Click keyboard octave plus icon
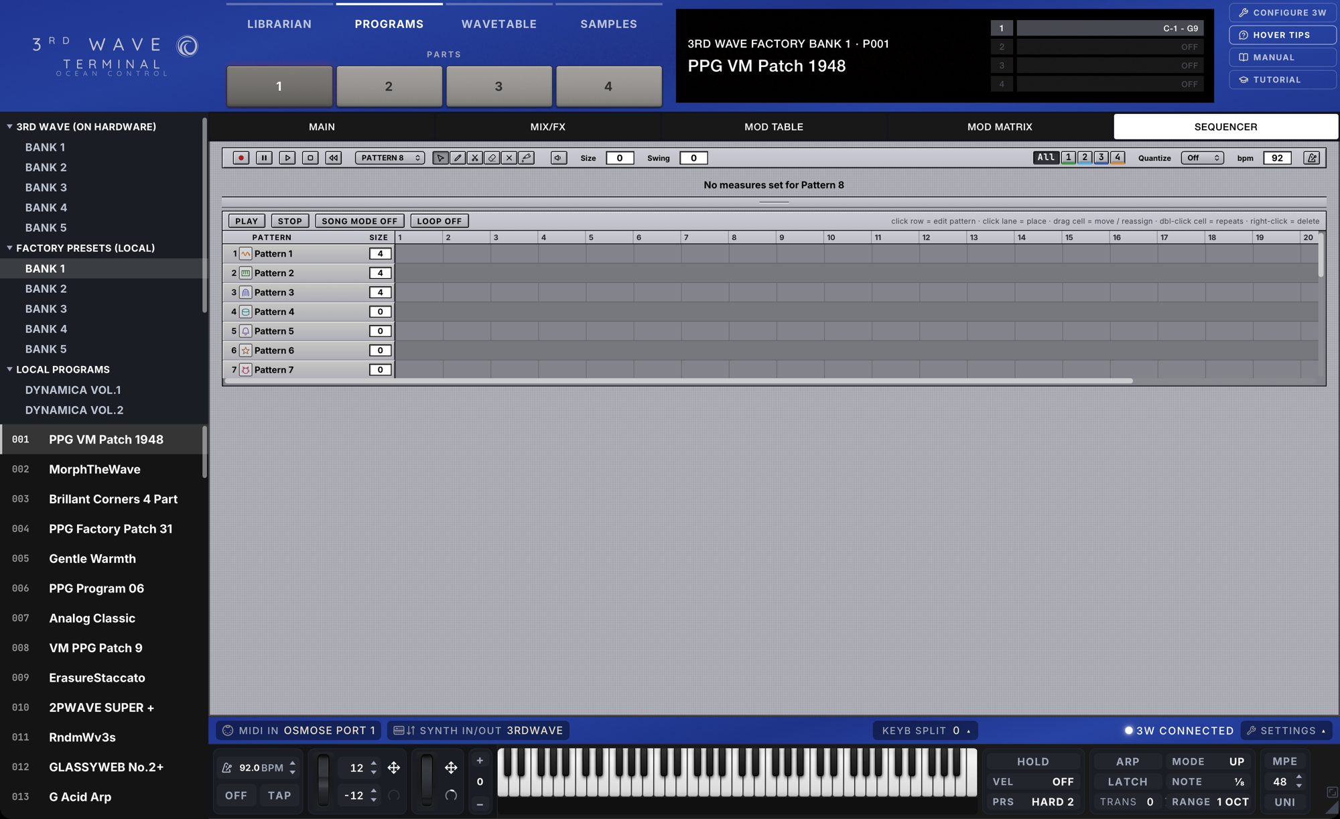The image size is (1340, 819). tap(480, 761)
